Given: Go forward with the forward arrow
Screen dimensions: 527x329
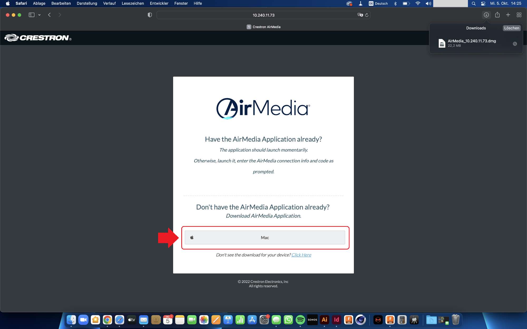Looking at the screenshot, I should pyautogui.click(x=60, y=15).
